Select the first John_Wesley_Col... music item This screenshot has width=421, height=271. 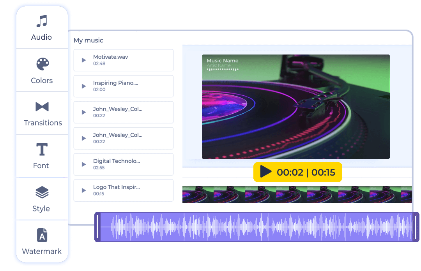(123, 112)
